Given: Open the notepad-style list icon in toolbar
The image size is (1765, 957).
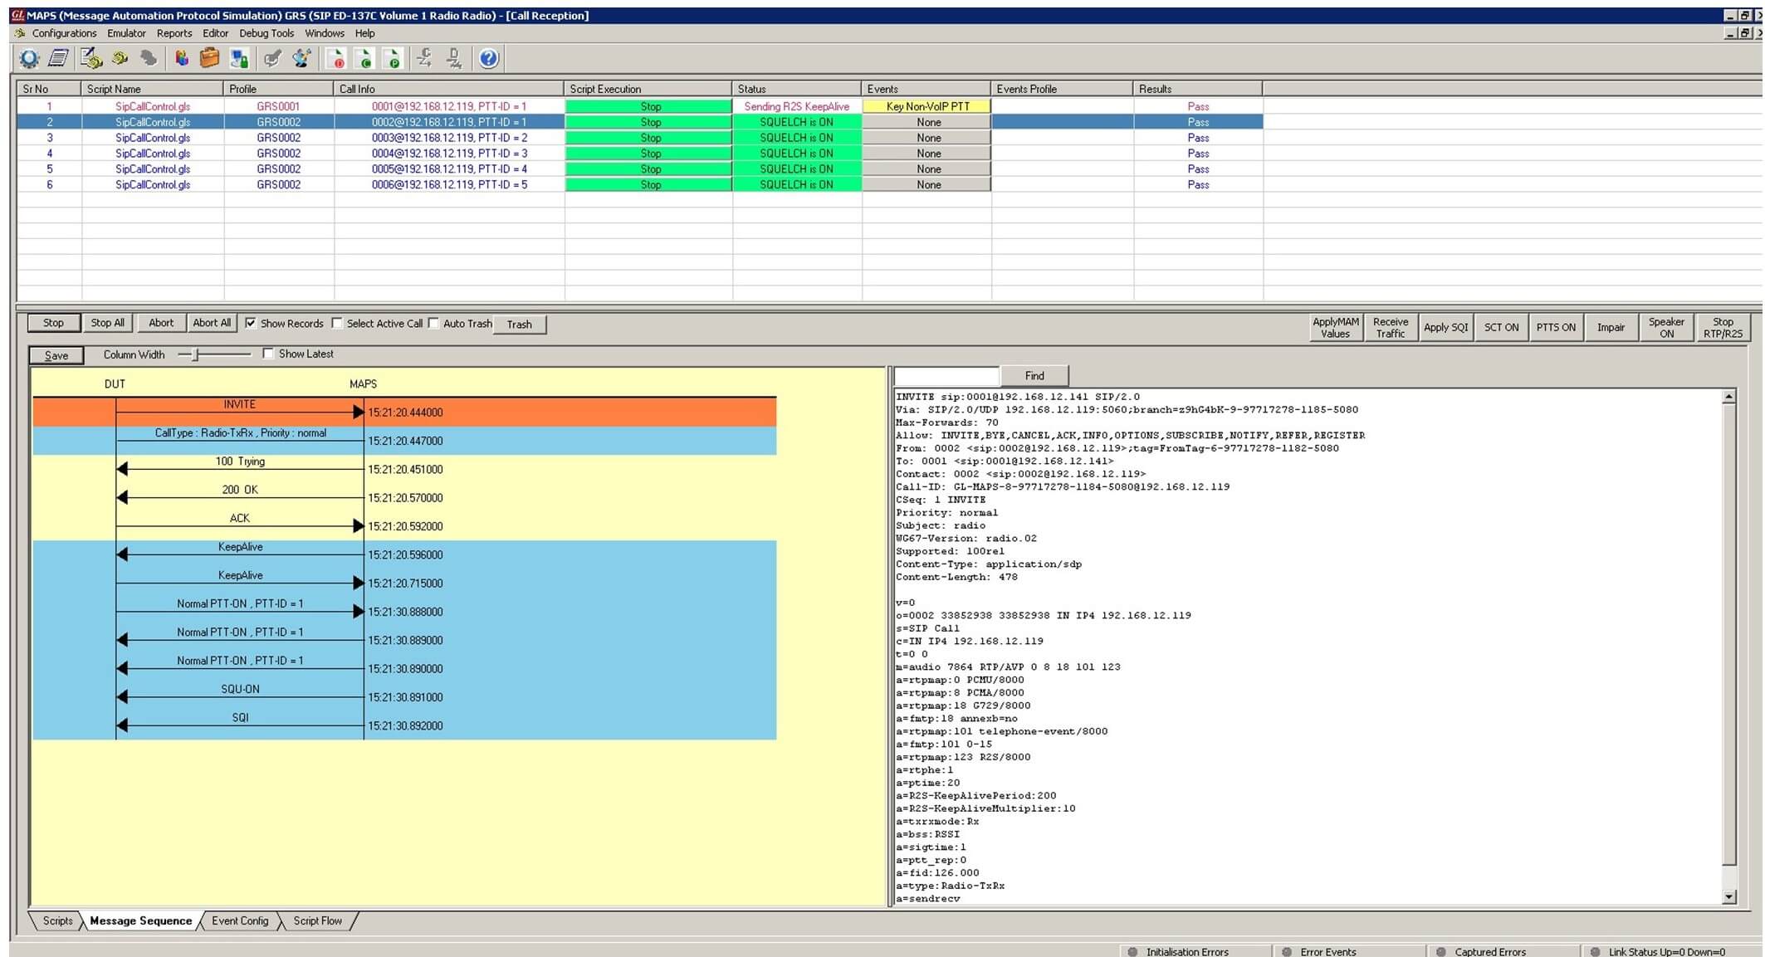Looking at the screenshot, I should point(58,58).
